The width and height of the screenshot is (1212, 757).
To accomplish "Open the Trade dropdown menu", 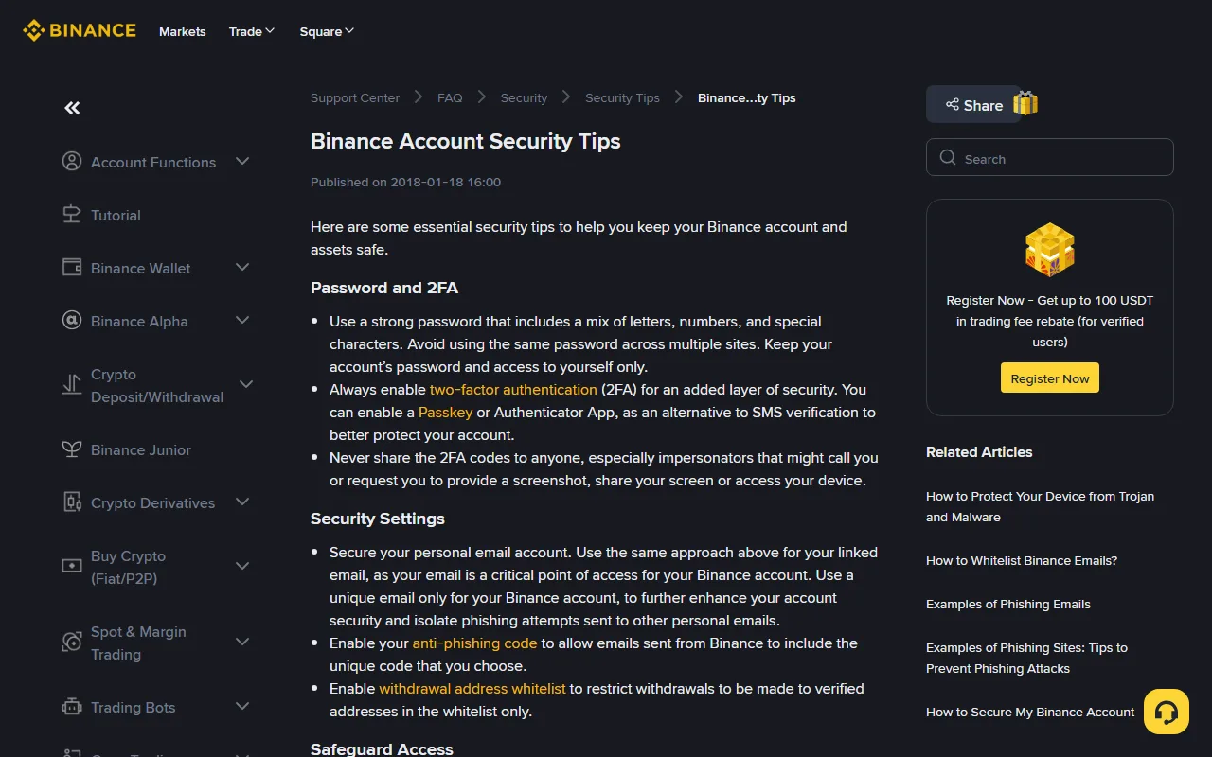I will tap(252, 31).
